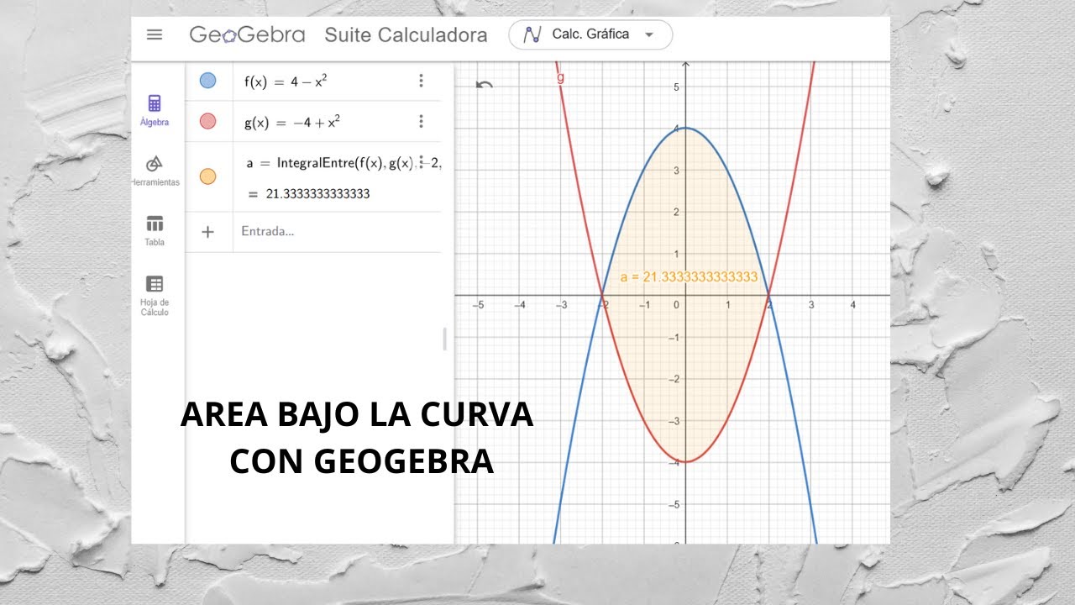Toggle visibility of g(x) red circle
Screen dimensions: 1075x605
tap(208, 122)
